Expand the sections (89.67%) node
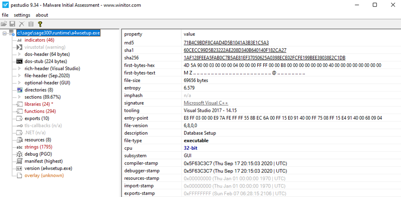Image resolution: width=401 pixels, height=197 pixels. click(x=19, y=97)
